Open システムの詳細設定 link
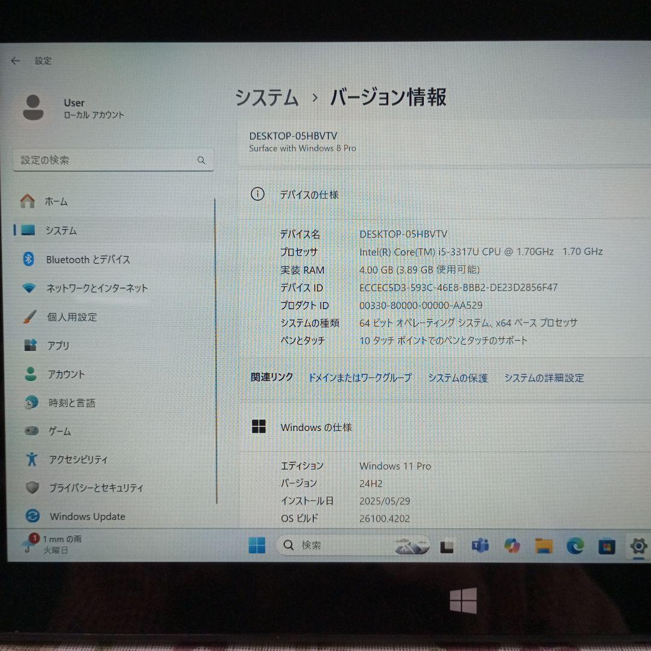Image resolution: width=651 pixels, height=651 pixels. pos(544,378)
